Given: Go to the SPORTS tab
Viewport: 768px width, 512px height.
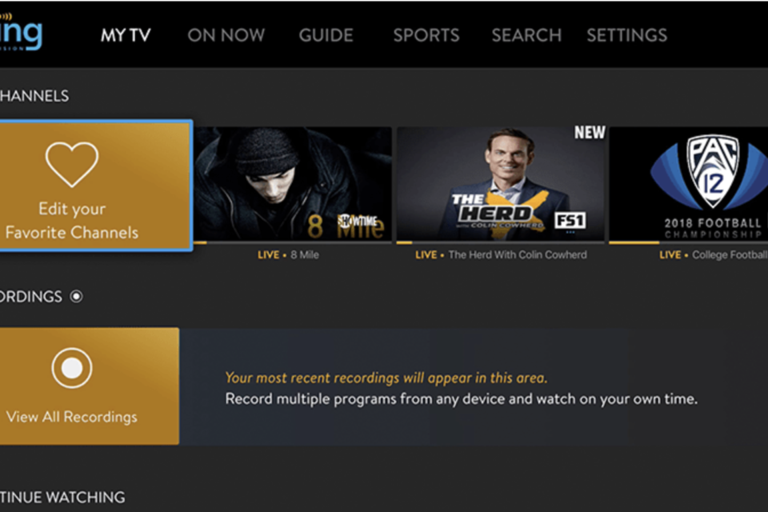Looking at the screenshot, I should (426, 35).
